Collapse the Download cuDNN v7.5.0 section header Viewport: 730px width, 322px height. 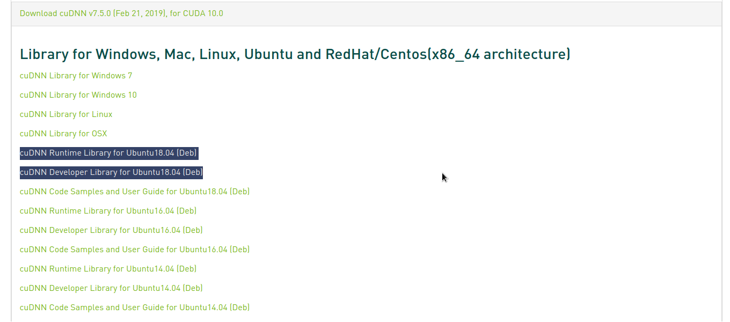pyautogui.click(x=121, y=13)
